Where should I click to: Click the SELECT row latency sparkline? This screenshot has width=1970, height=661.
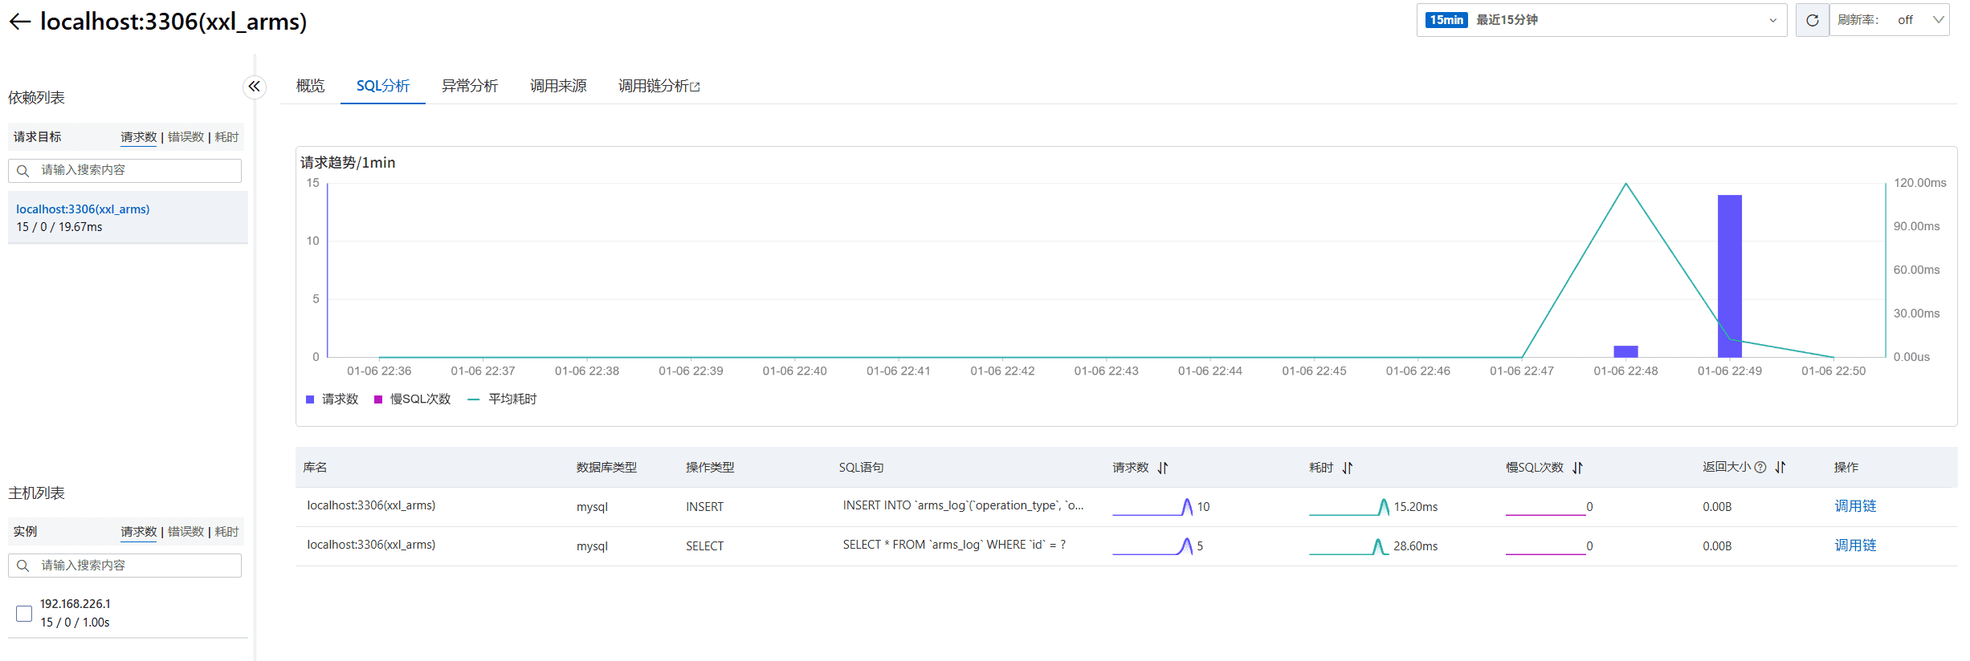coord(1349,546)
